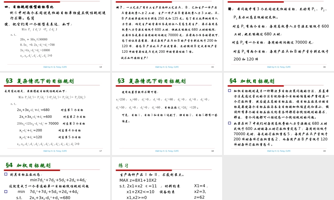The width and height of the screenshot is (334, 200).
Task: Click the constraint line "x1+2X2<=10 设备约束"
Action: (140, 191)
